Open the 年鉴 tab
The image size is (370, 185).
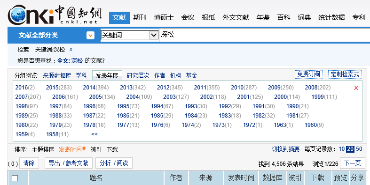click(x=263, y=17)
